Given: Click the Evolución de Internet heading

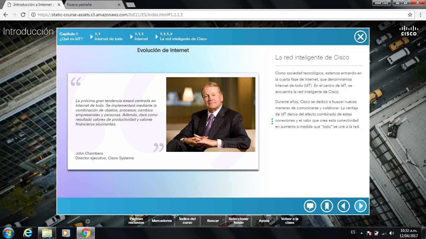Looking at the screenshot, I should pyautogui.click(x=163, y=50).
